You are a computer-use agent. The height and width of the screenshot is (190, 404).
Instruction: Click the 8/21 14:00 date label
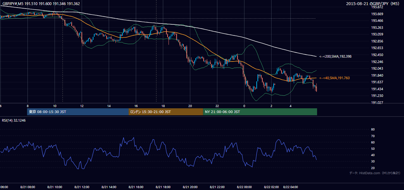point(109,187)
